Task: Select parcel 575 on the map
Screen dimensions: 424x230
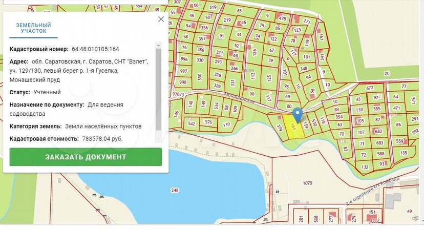Action: (x=208, y=122)
